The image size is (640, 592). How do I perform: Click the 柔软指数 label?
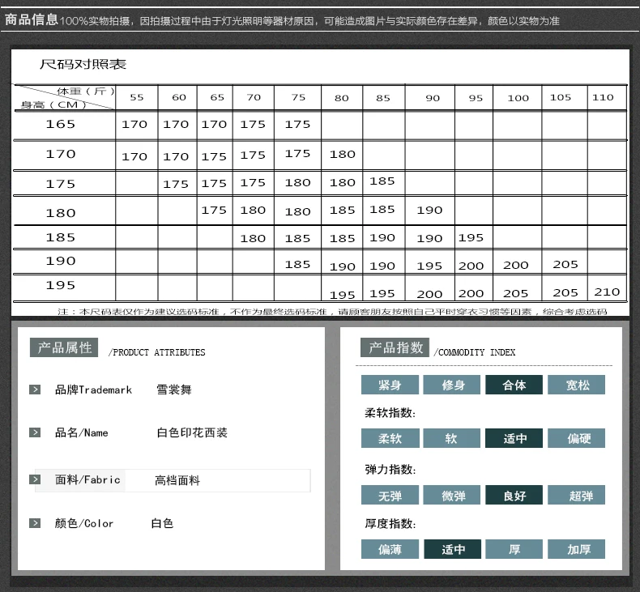click(x=390, y=413)
